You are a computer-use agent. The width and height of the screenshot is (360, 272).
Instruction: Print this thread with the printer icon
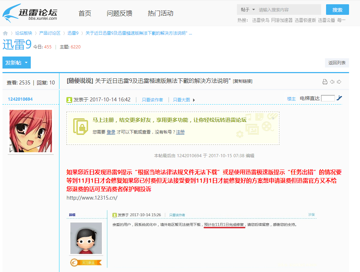(x=325, y=82)
